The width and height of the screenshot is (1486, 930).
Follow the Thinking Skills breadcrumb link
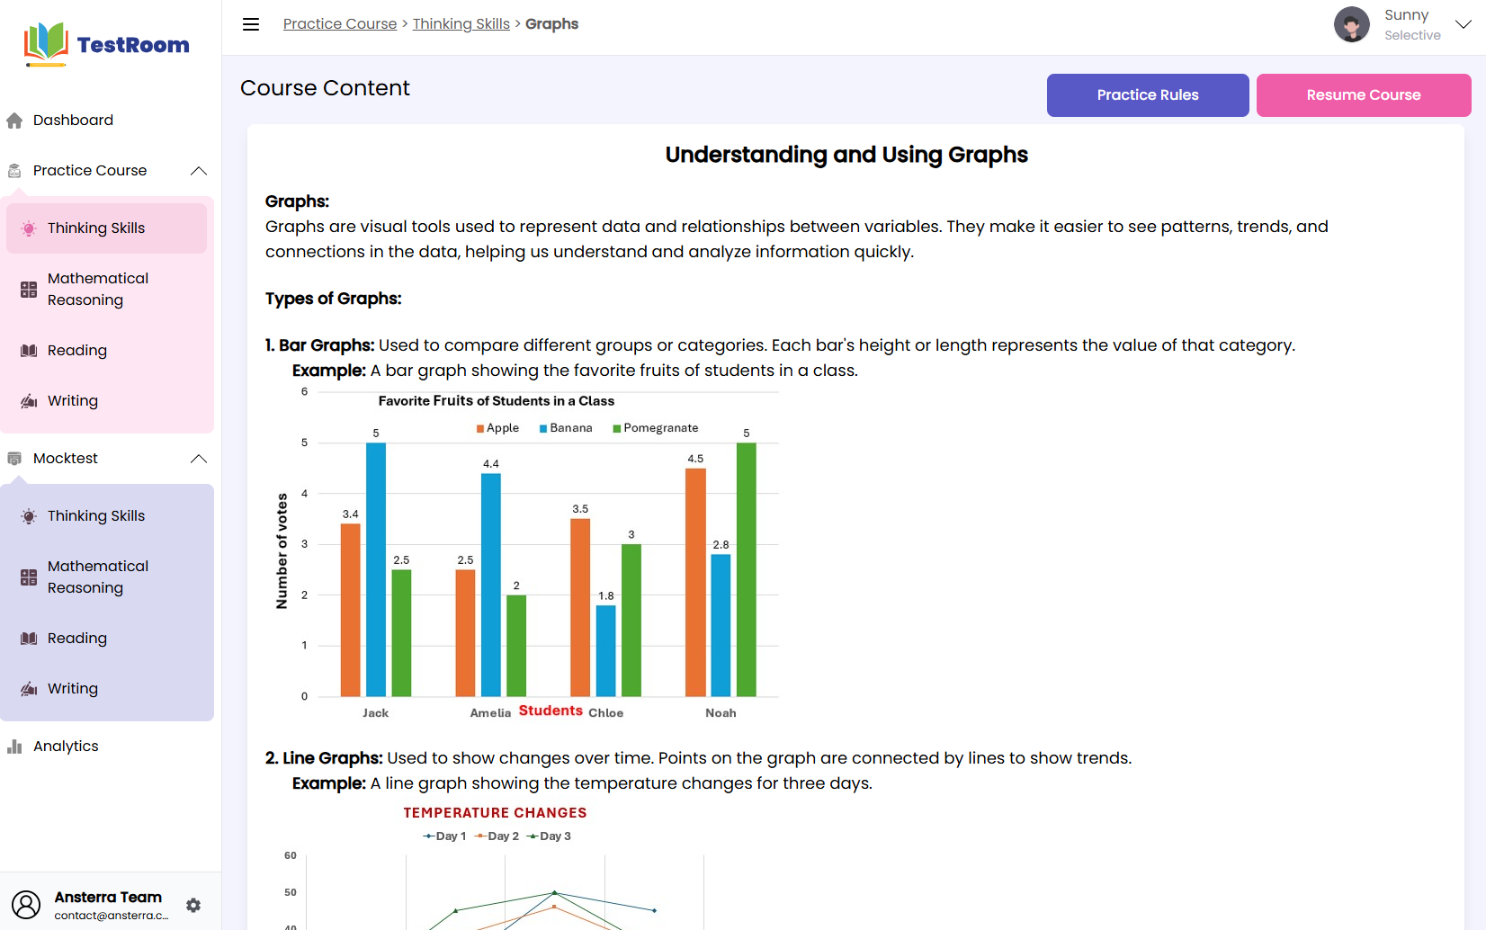click(x=461, y=24)
